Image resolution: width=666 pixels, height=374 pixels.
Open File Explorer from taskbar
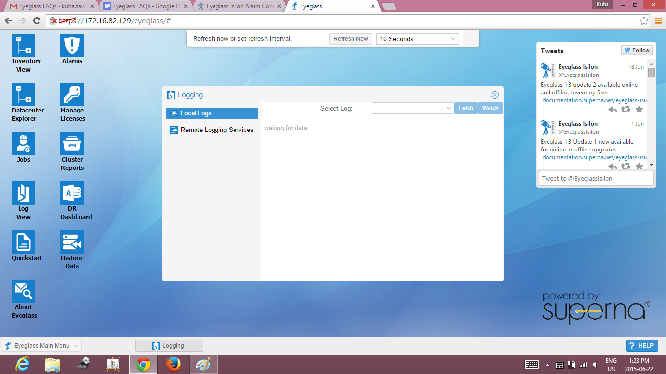point(53,364)
